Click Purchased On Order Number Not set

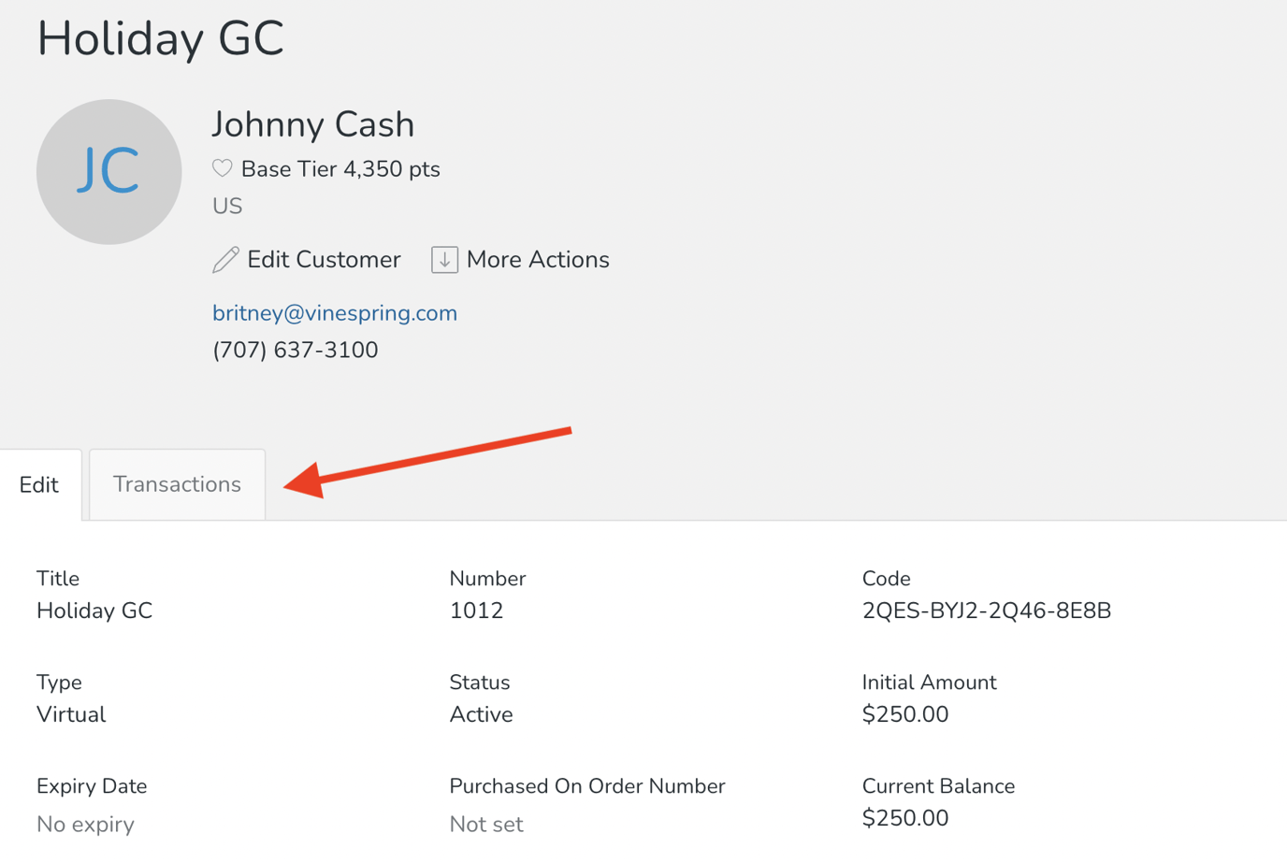pos(486,824)
